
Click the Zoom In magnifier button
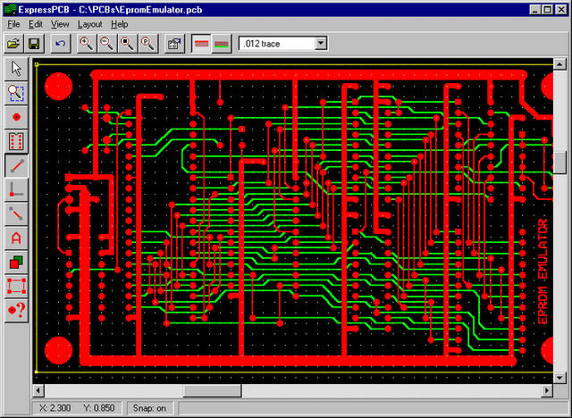pyautogui.click(x=87, y=43)
